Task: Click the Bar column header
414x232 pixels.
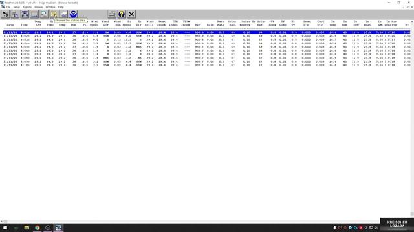Action: coord(197,25)
